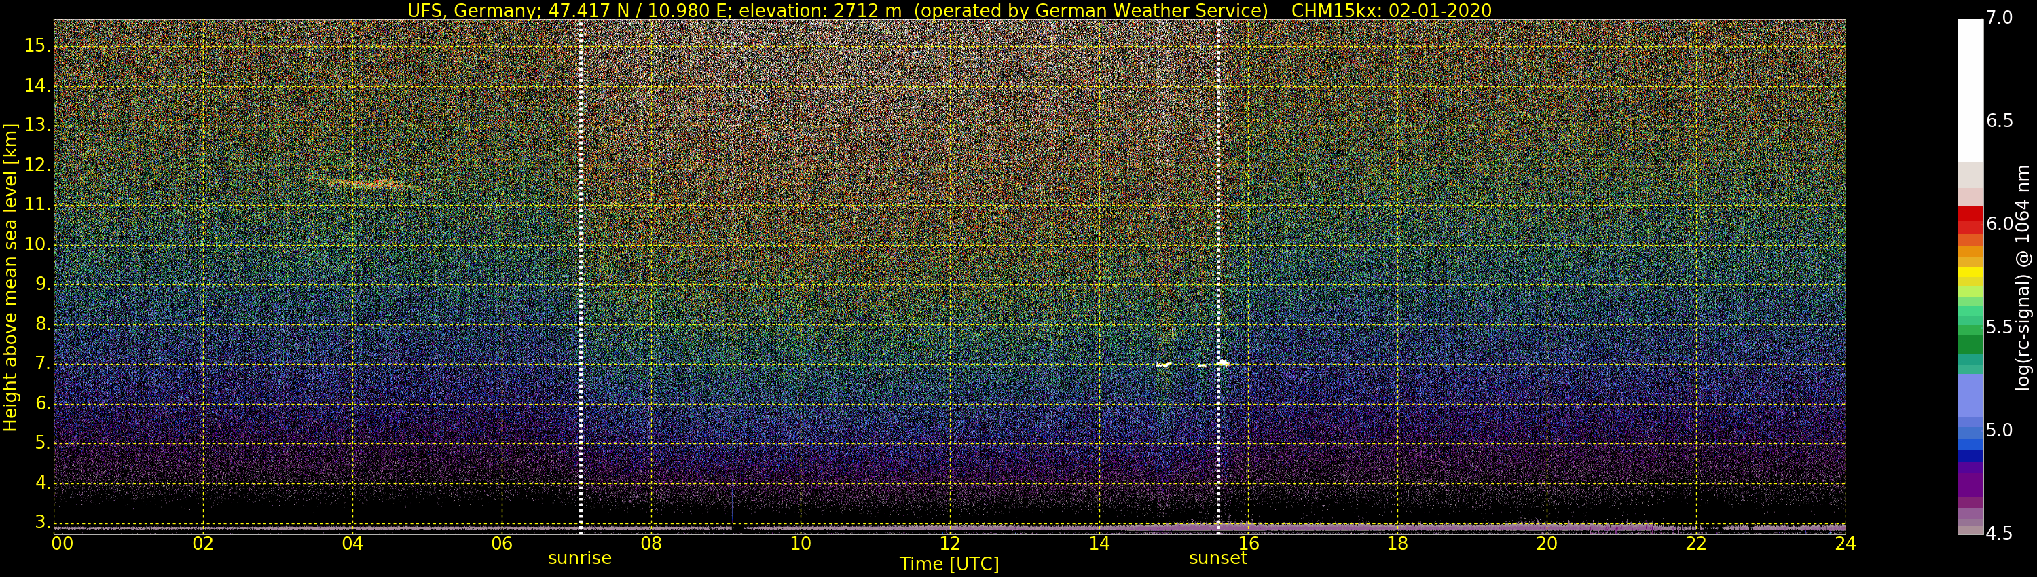This screenshot has height=577, width=2037.
Task: Click the 'CHM15kx: 02-01-2020' label
Action: tap(1392, 10)
